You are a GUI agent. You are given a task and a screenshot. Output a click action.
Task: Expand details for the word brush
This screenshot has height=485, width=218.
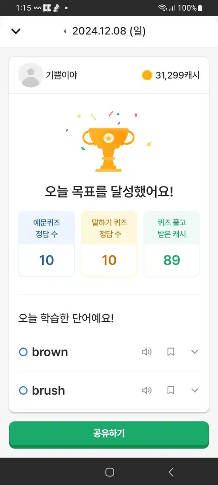click(x=194, y=390)
